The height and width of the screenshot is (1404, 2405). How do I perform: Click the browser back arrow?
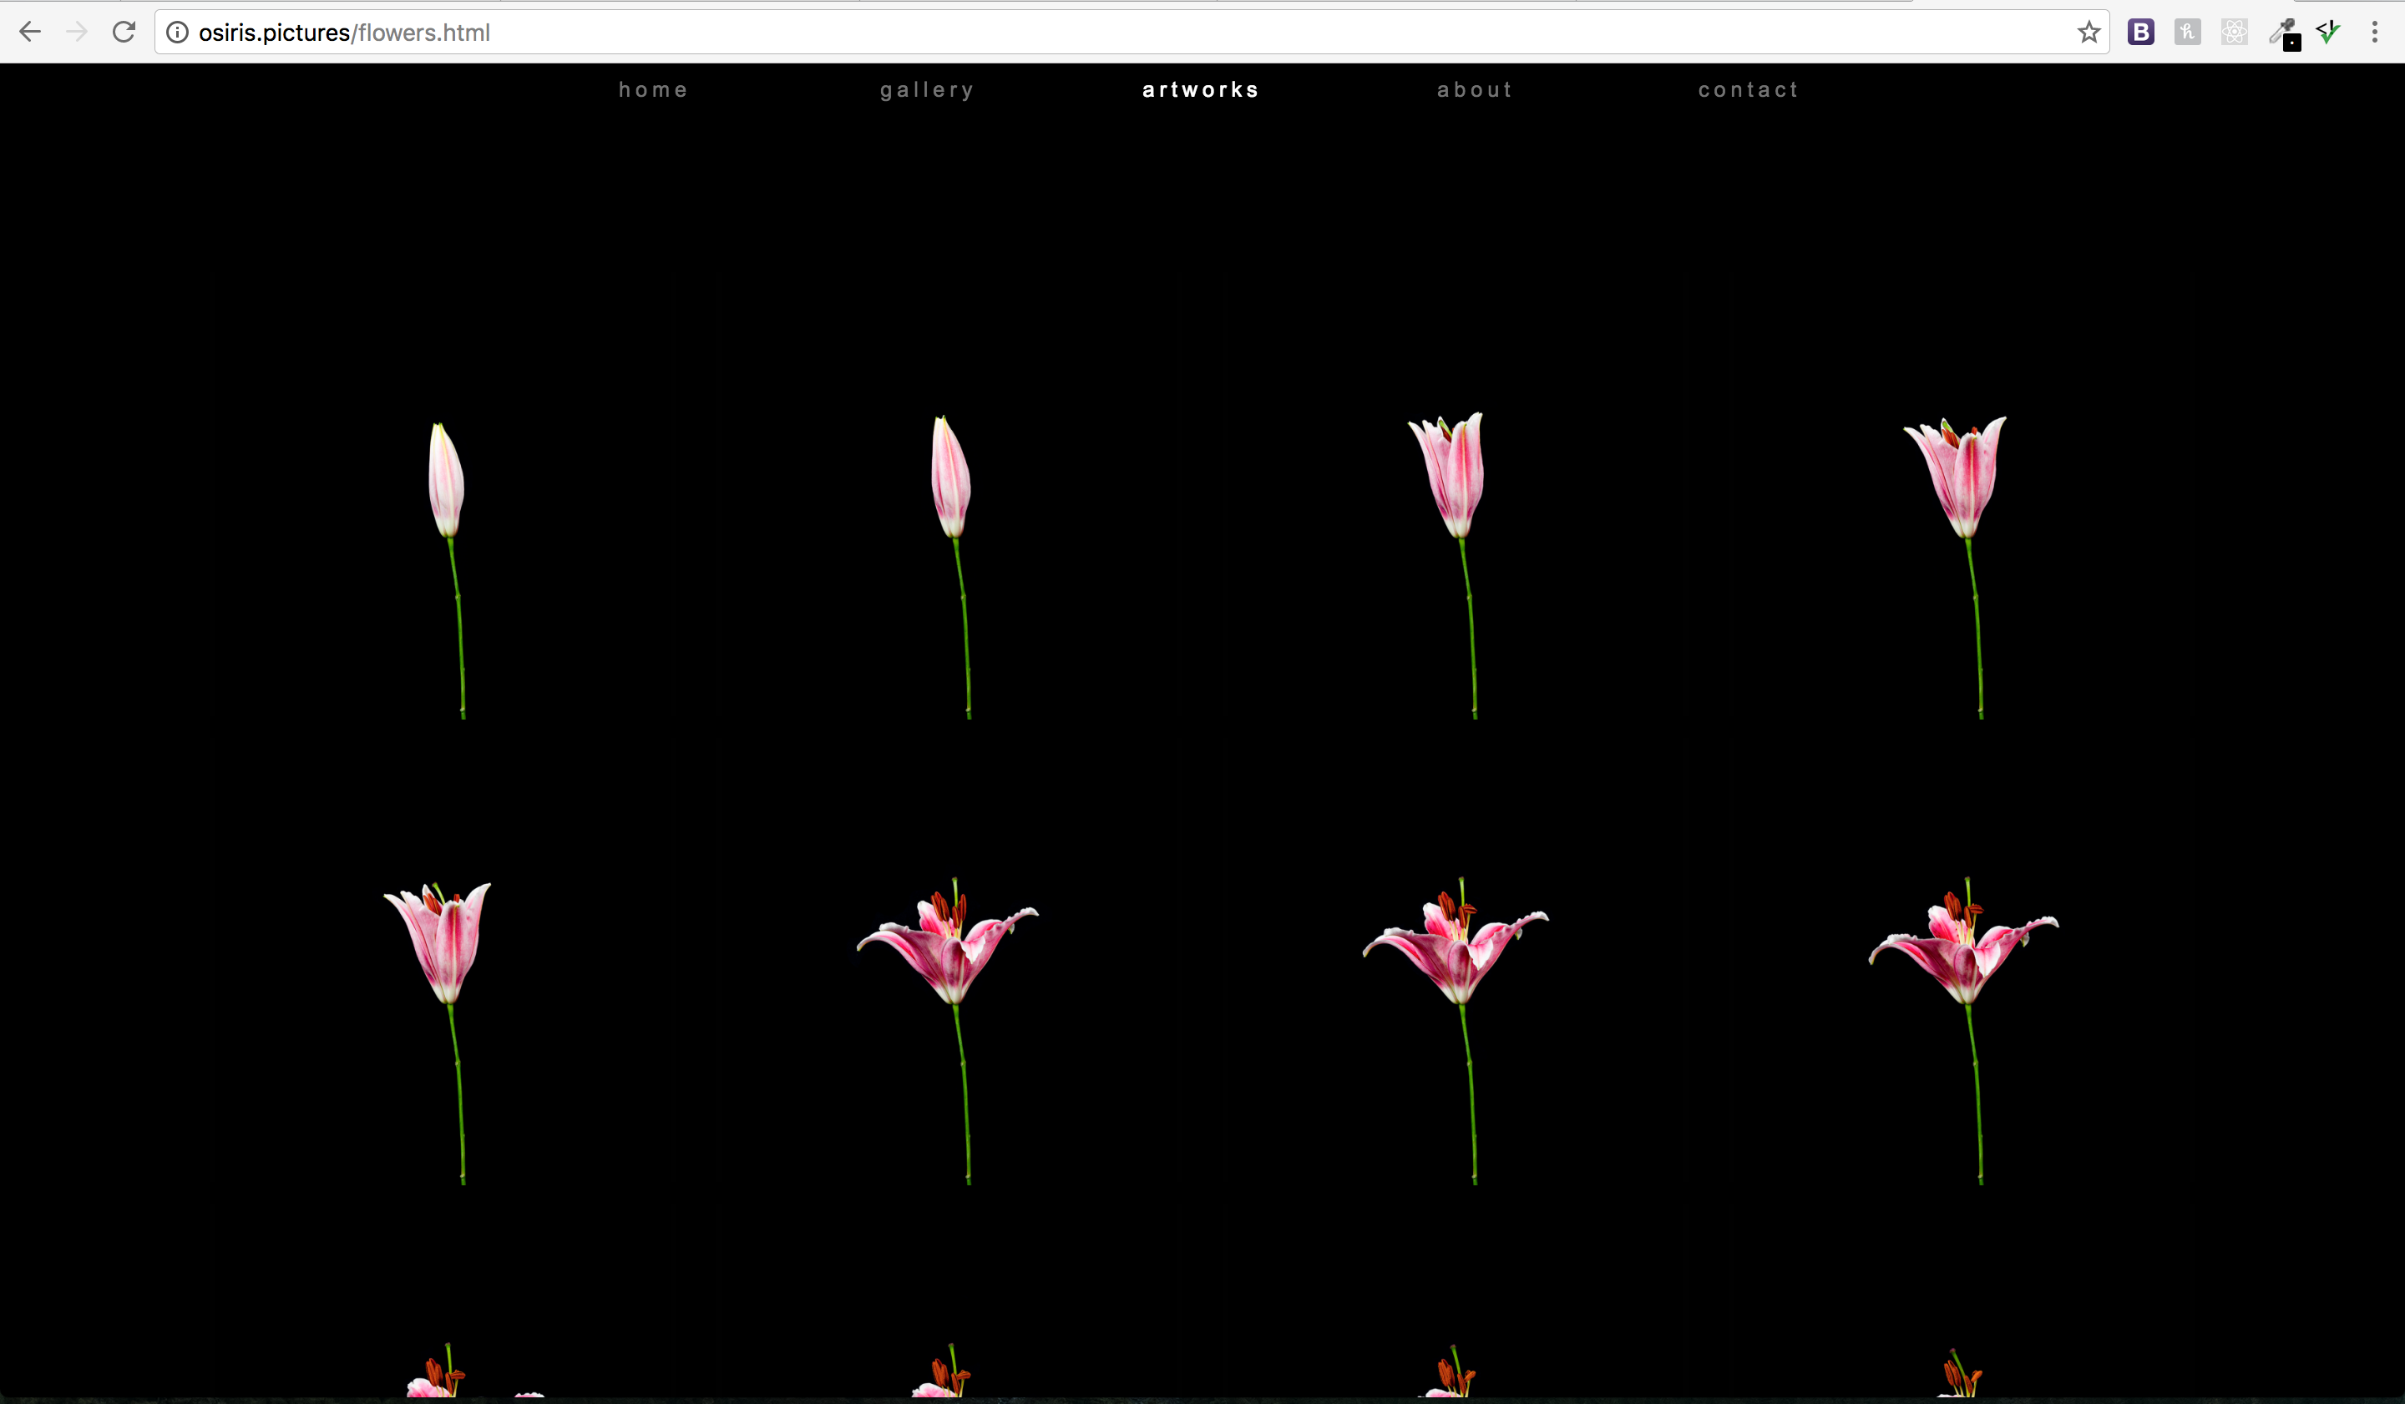pyautogui.click(x=29, y=33)
